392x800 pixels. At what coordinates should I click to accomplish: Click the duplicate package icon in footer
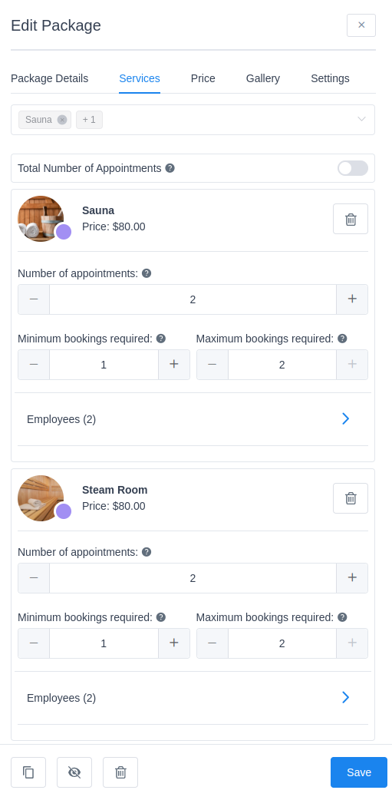(x=28, y=772)
